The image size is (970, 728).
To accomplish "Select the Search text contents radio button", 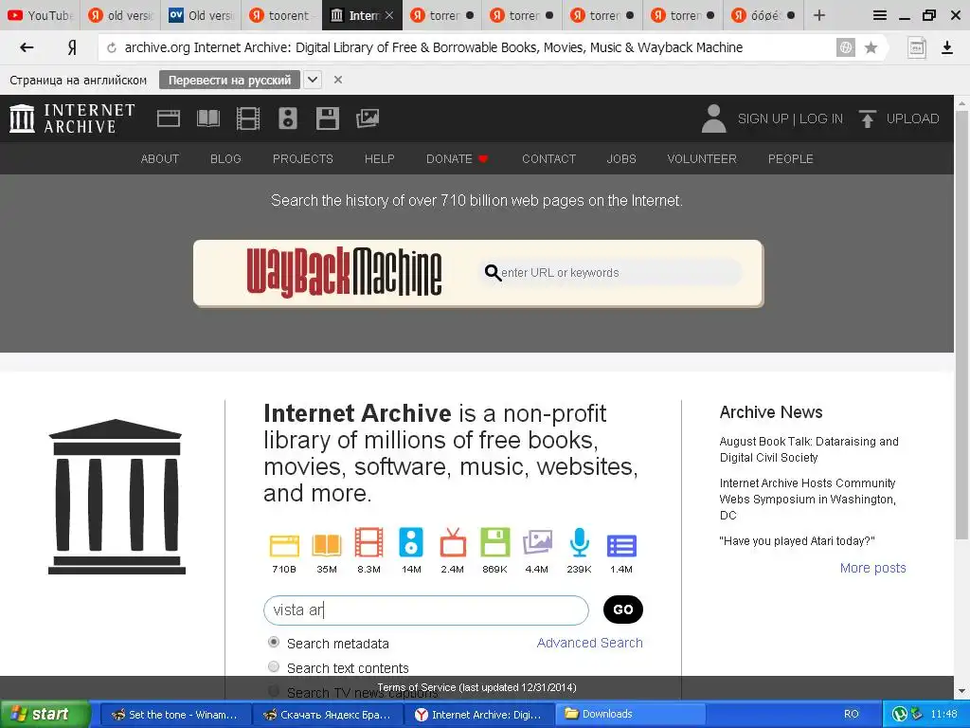I will 274,666.
